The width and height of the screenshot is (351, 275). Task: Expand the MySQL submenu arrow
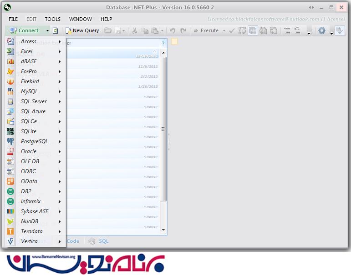60,91
